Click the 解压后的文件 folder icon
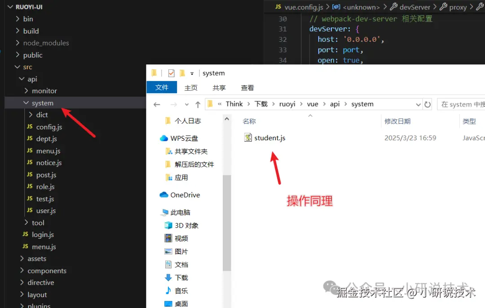The image size is (485, 308). [x=168, y=164]
